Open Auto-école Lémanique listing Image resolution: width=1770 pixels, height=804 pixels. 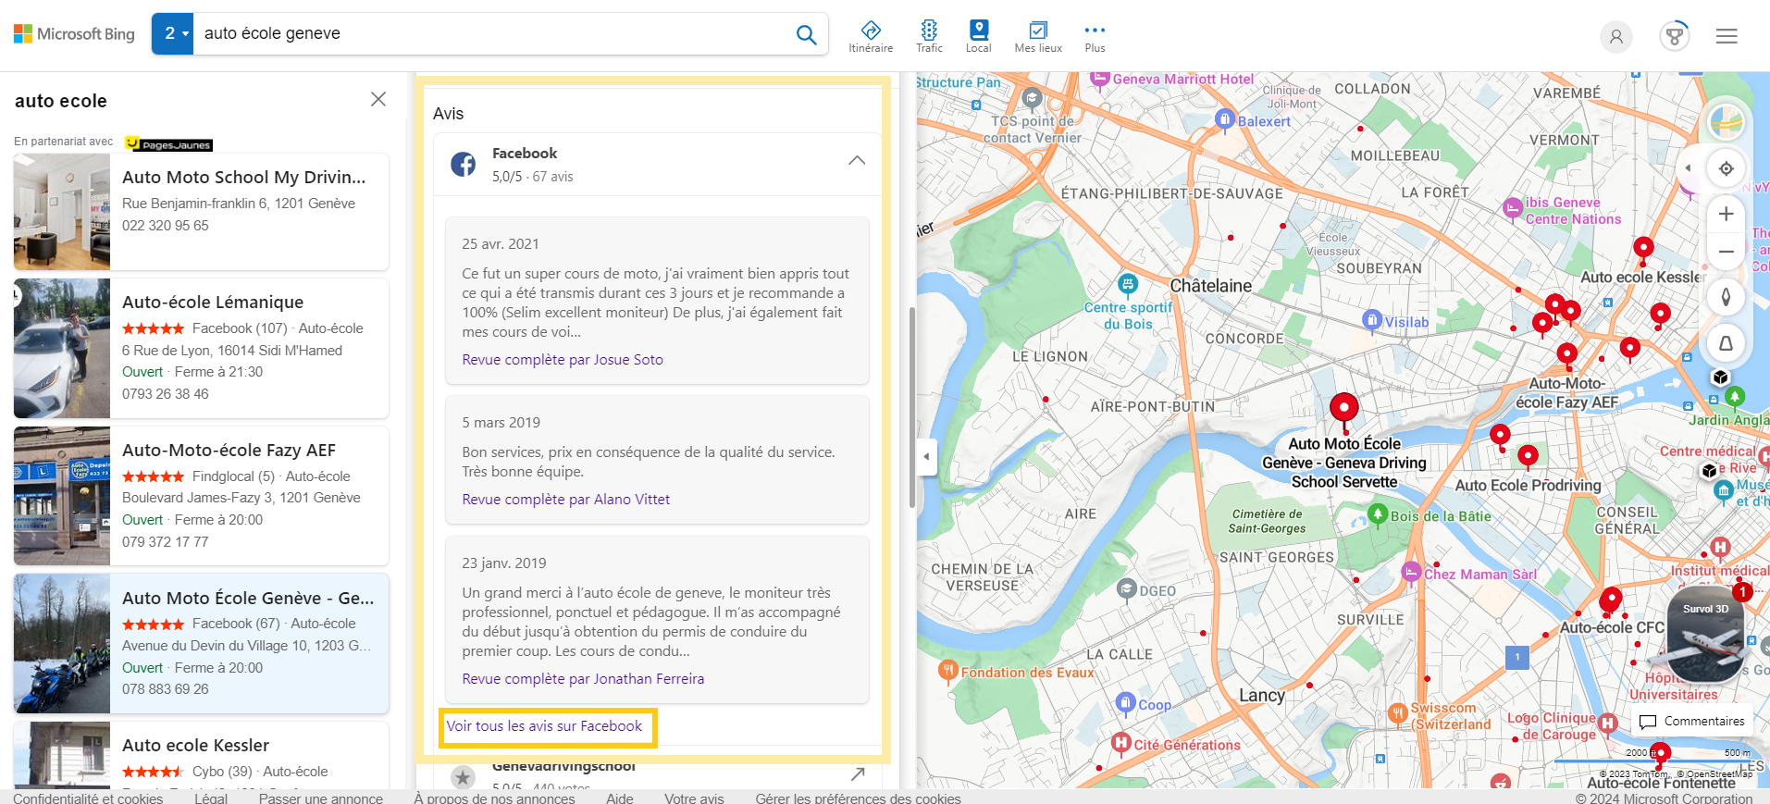[x=202, y=349]
